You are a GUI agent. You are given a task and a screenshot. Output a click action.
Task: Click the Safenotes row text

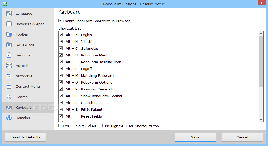(90, 48)
